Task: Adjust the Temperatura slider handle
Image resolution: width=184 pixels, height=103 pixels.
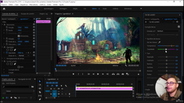Action: pyautogui.click(x=172, y=46)
